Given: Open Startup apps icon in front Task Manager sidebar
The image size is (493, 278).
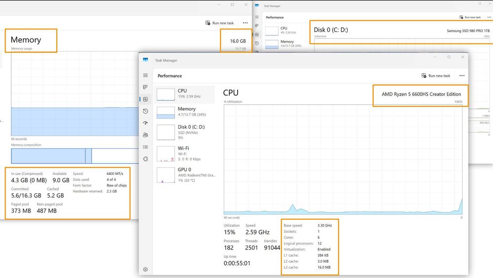Looking at the screenshot, I should [145, 123].
